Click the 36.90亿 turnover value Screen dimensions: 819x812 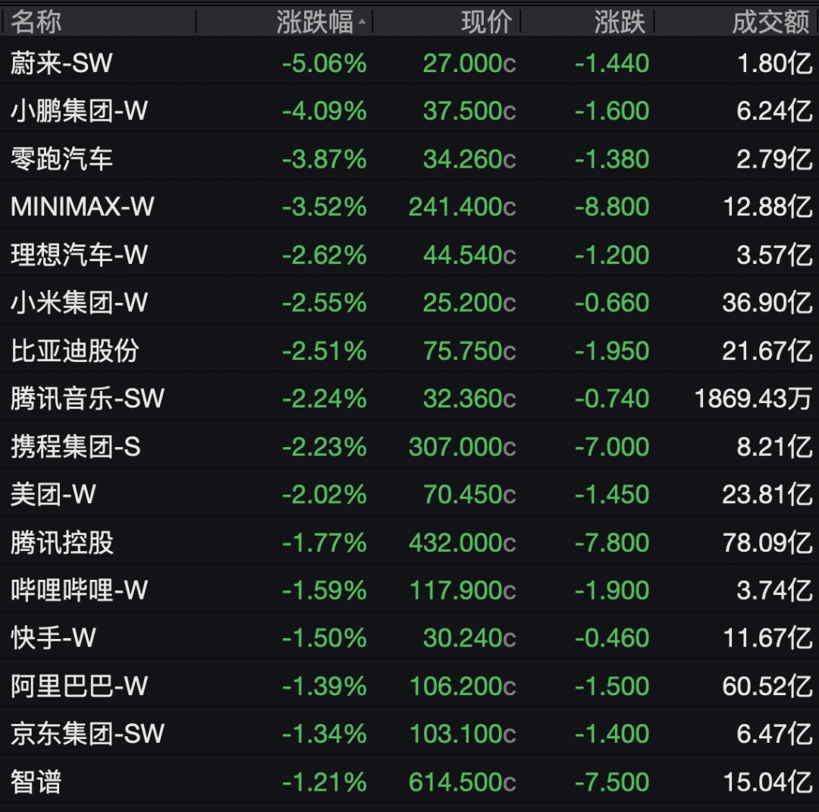point(767,303)
